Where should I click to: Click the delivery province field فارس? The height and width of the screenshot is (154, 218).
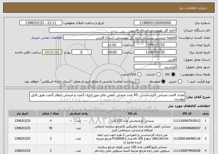155,60
